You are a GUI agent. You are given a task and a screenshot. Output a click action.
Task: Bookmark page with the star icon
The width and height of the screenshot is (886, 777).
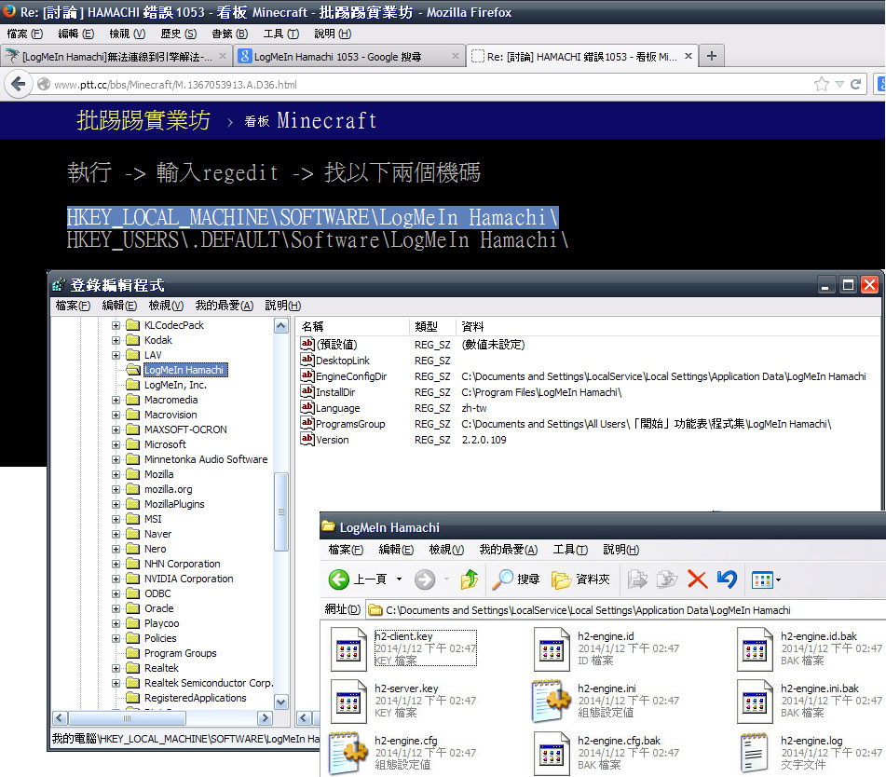(x=822, y=85)
